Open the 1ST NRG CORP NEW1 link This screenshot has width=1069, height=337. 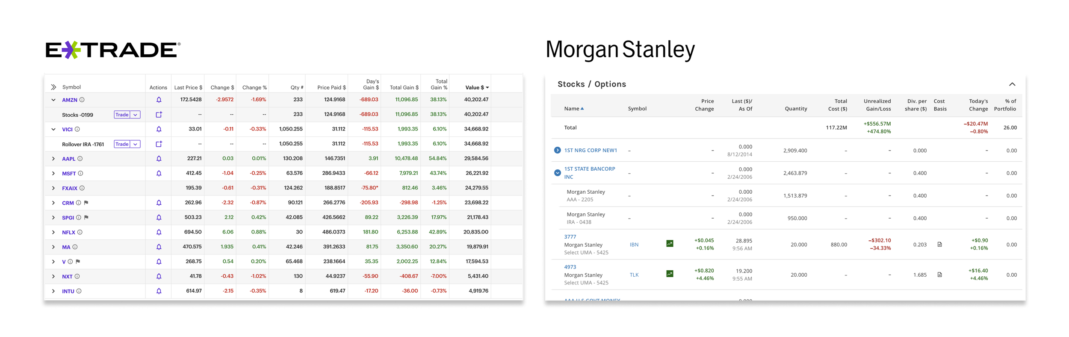point(591,150)
